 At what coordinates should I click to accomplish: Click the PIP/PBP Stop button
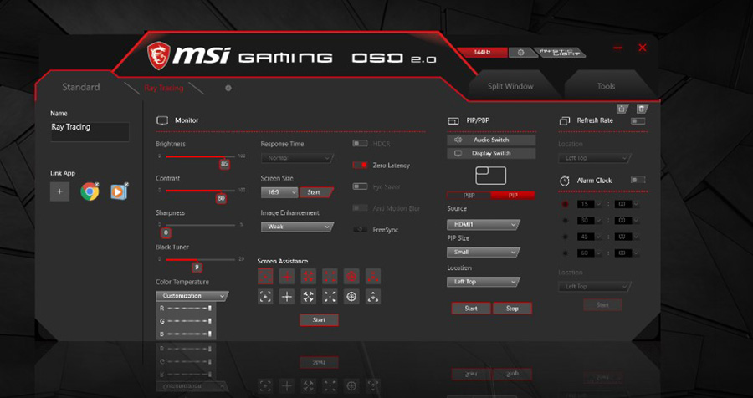tap(512, 309)
